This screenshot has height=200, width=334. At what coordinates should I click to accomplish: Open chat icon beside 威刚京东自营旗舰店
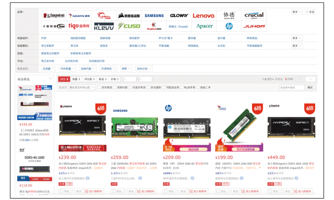[x=242, y=178]
